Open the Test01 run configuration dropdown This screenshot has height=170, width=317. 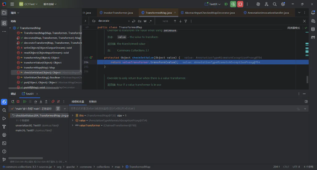(x=212, y=4)
